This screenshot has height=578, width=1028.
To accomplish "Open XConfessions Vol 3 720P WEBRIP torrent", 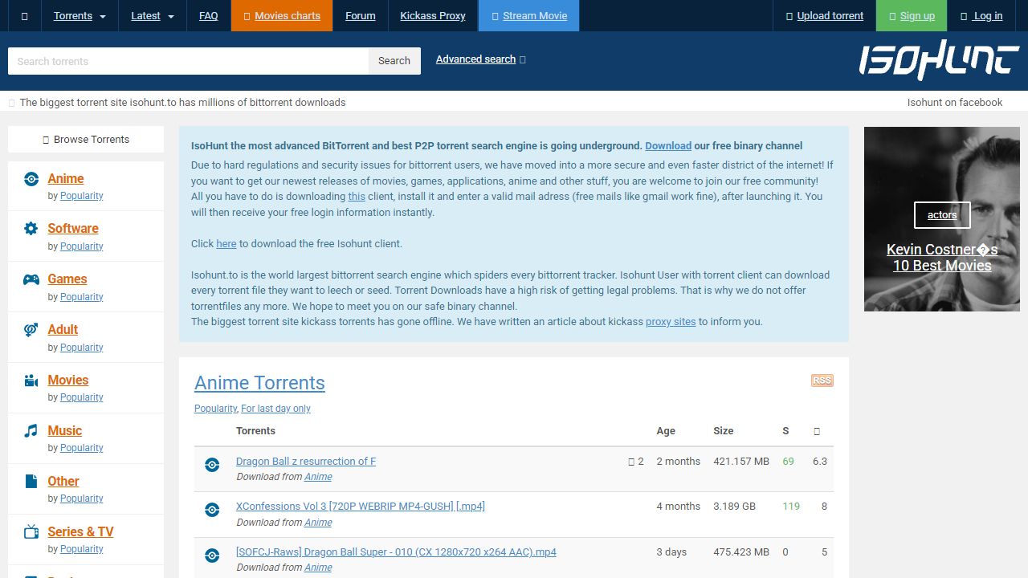I will [x=361, y=507].
